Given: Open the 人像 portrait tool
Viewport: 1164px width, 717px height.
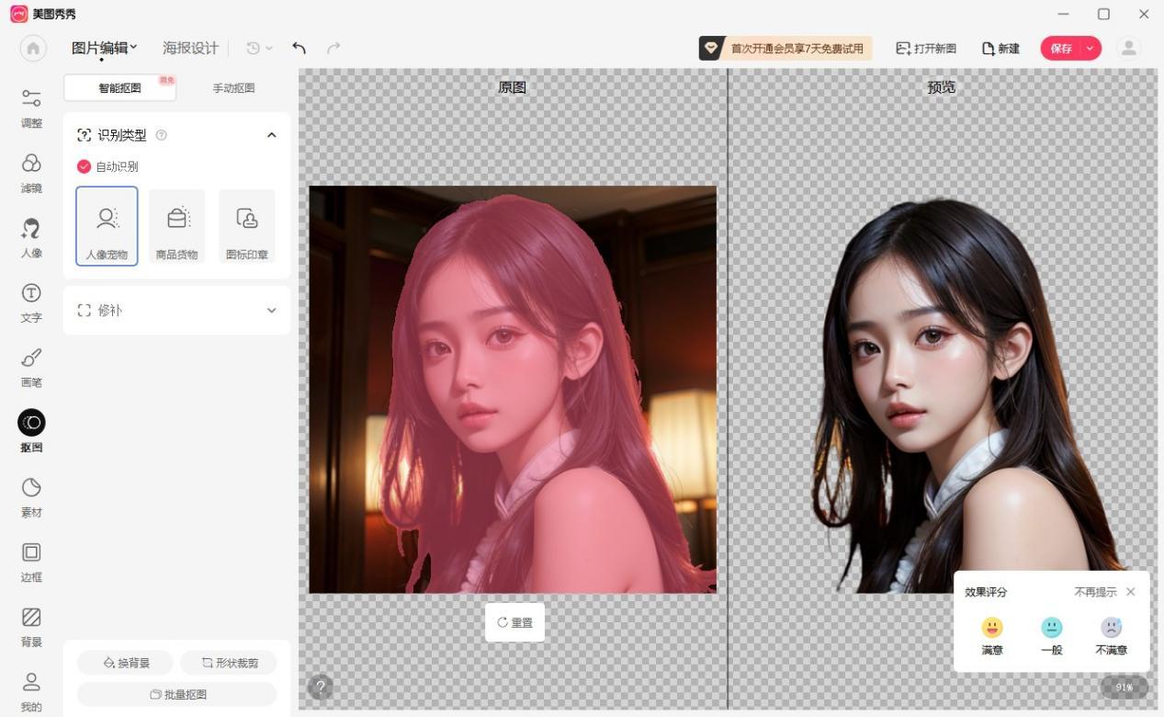Looking at the screenshot, I should coord(31,237).
